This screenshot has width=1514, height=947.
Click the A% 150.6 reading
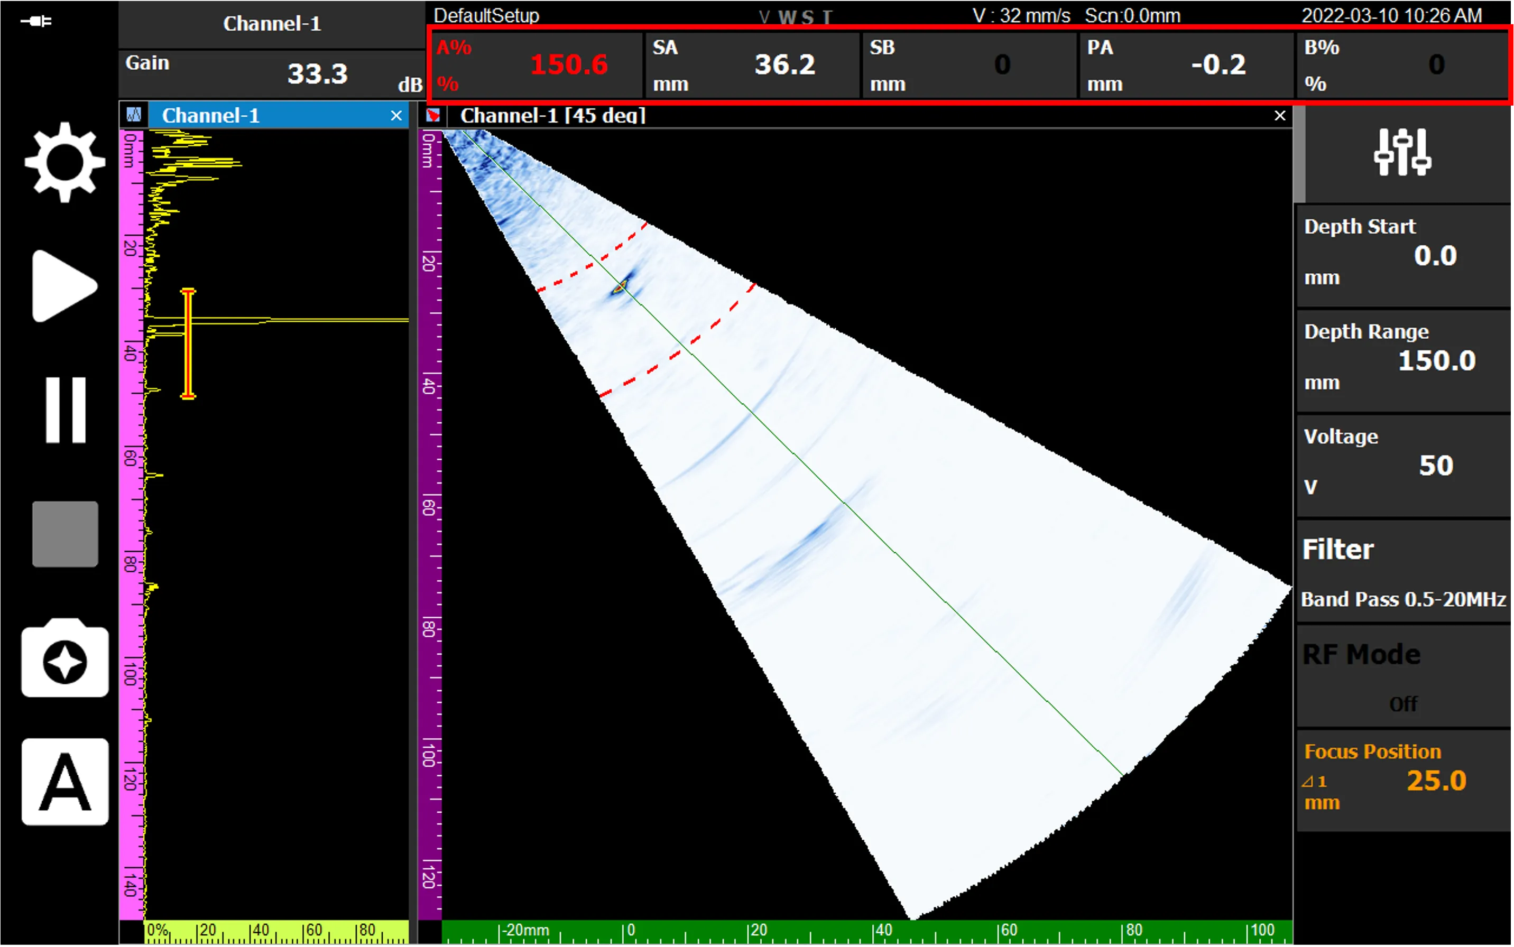(538, 65)
